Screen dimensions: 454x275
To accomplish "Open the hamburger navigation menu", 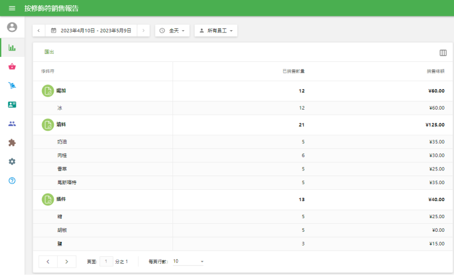I will point(12,9).
